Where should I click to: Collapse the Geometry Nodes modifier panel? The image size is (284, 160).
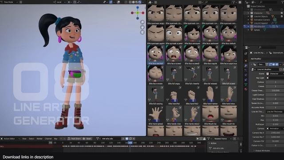coord(252,64)
